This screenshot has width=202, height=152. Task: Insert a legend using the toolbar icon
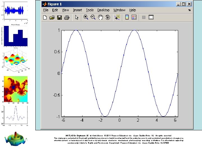(x=134, y=17)
